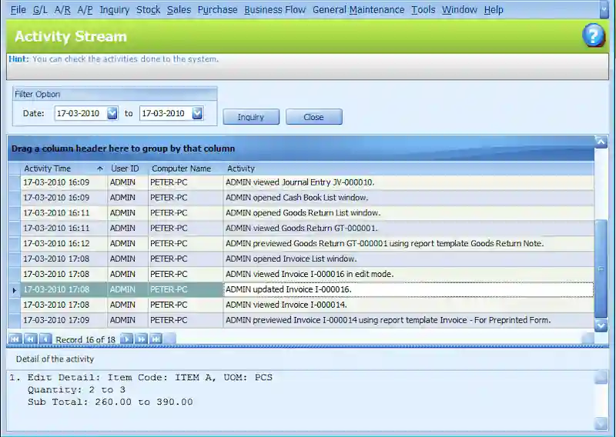The image size is (616, 437).
Task: Go to last record navigator button
Action: click(156, 339)
